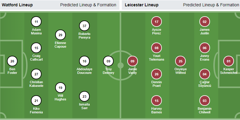Image resolution: width=240 pixels, height=120 pixels.
Task: Click Roberto Pereyra's number 37 badge
Action: point(84,26)
